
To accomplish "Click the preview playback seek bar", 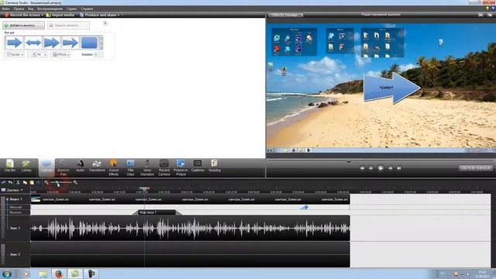I will [381, 161].
